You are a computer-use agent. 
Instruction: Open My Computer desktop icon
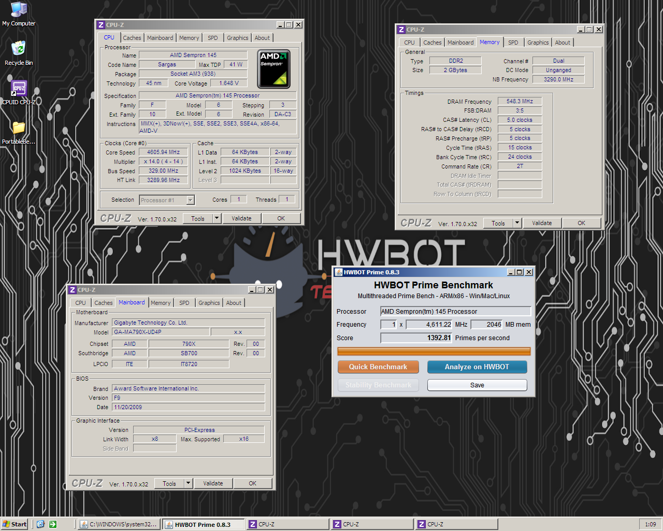click(x=19, y=14)
